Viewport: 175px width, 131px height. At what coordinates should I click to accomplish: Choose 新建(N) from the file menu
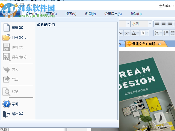click(x=18, y=28)
